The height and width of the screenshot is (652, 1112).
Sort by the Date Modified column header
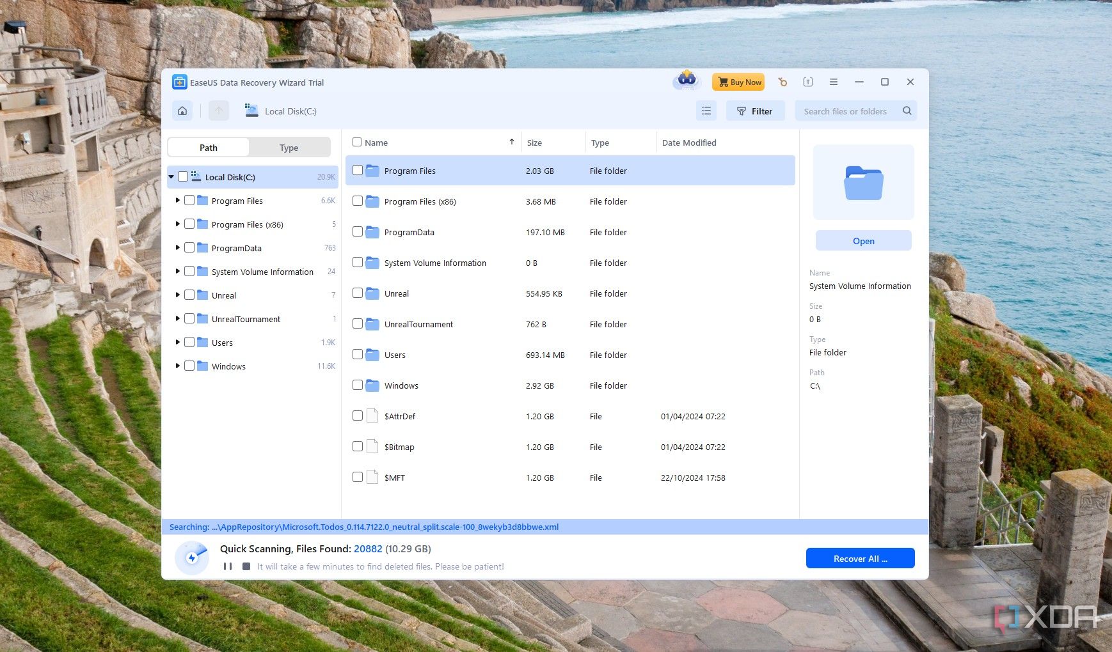click(689, 143)
